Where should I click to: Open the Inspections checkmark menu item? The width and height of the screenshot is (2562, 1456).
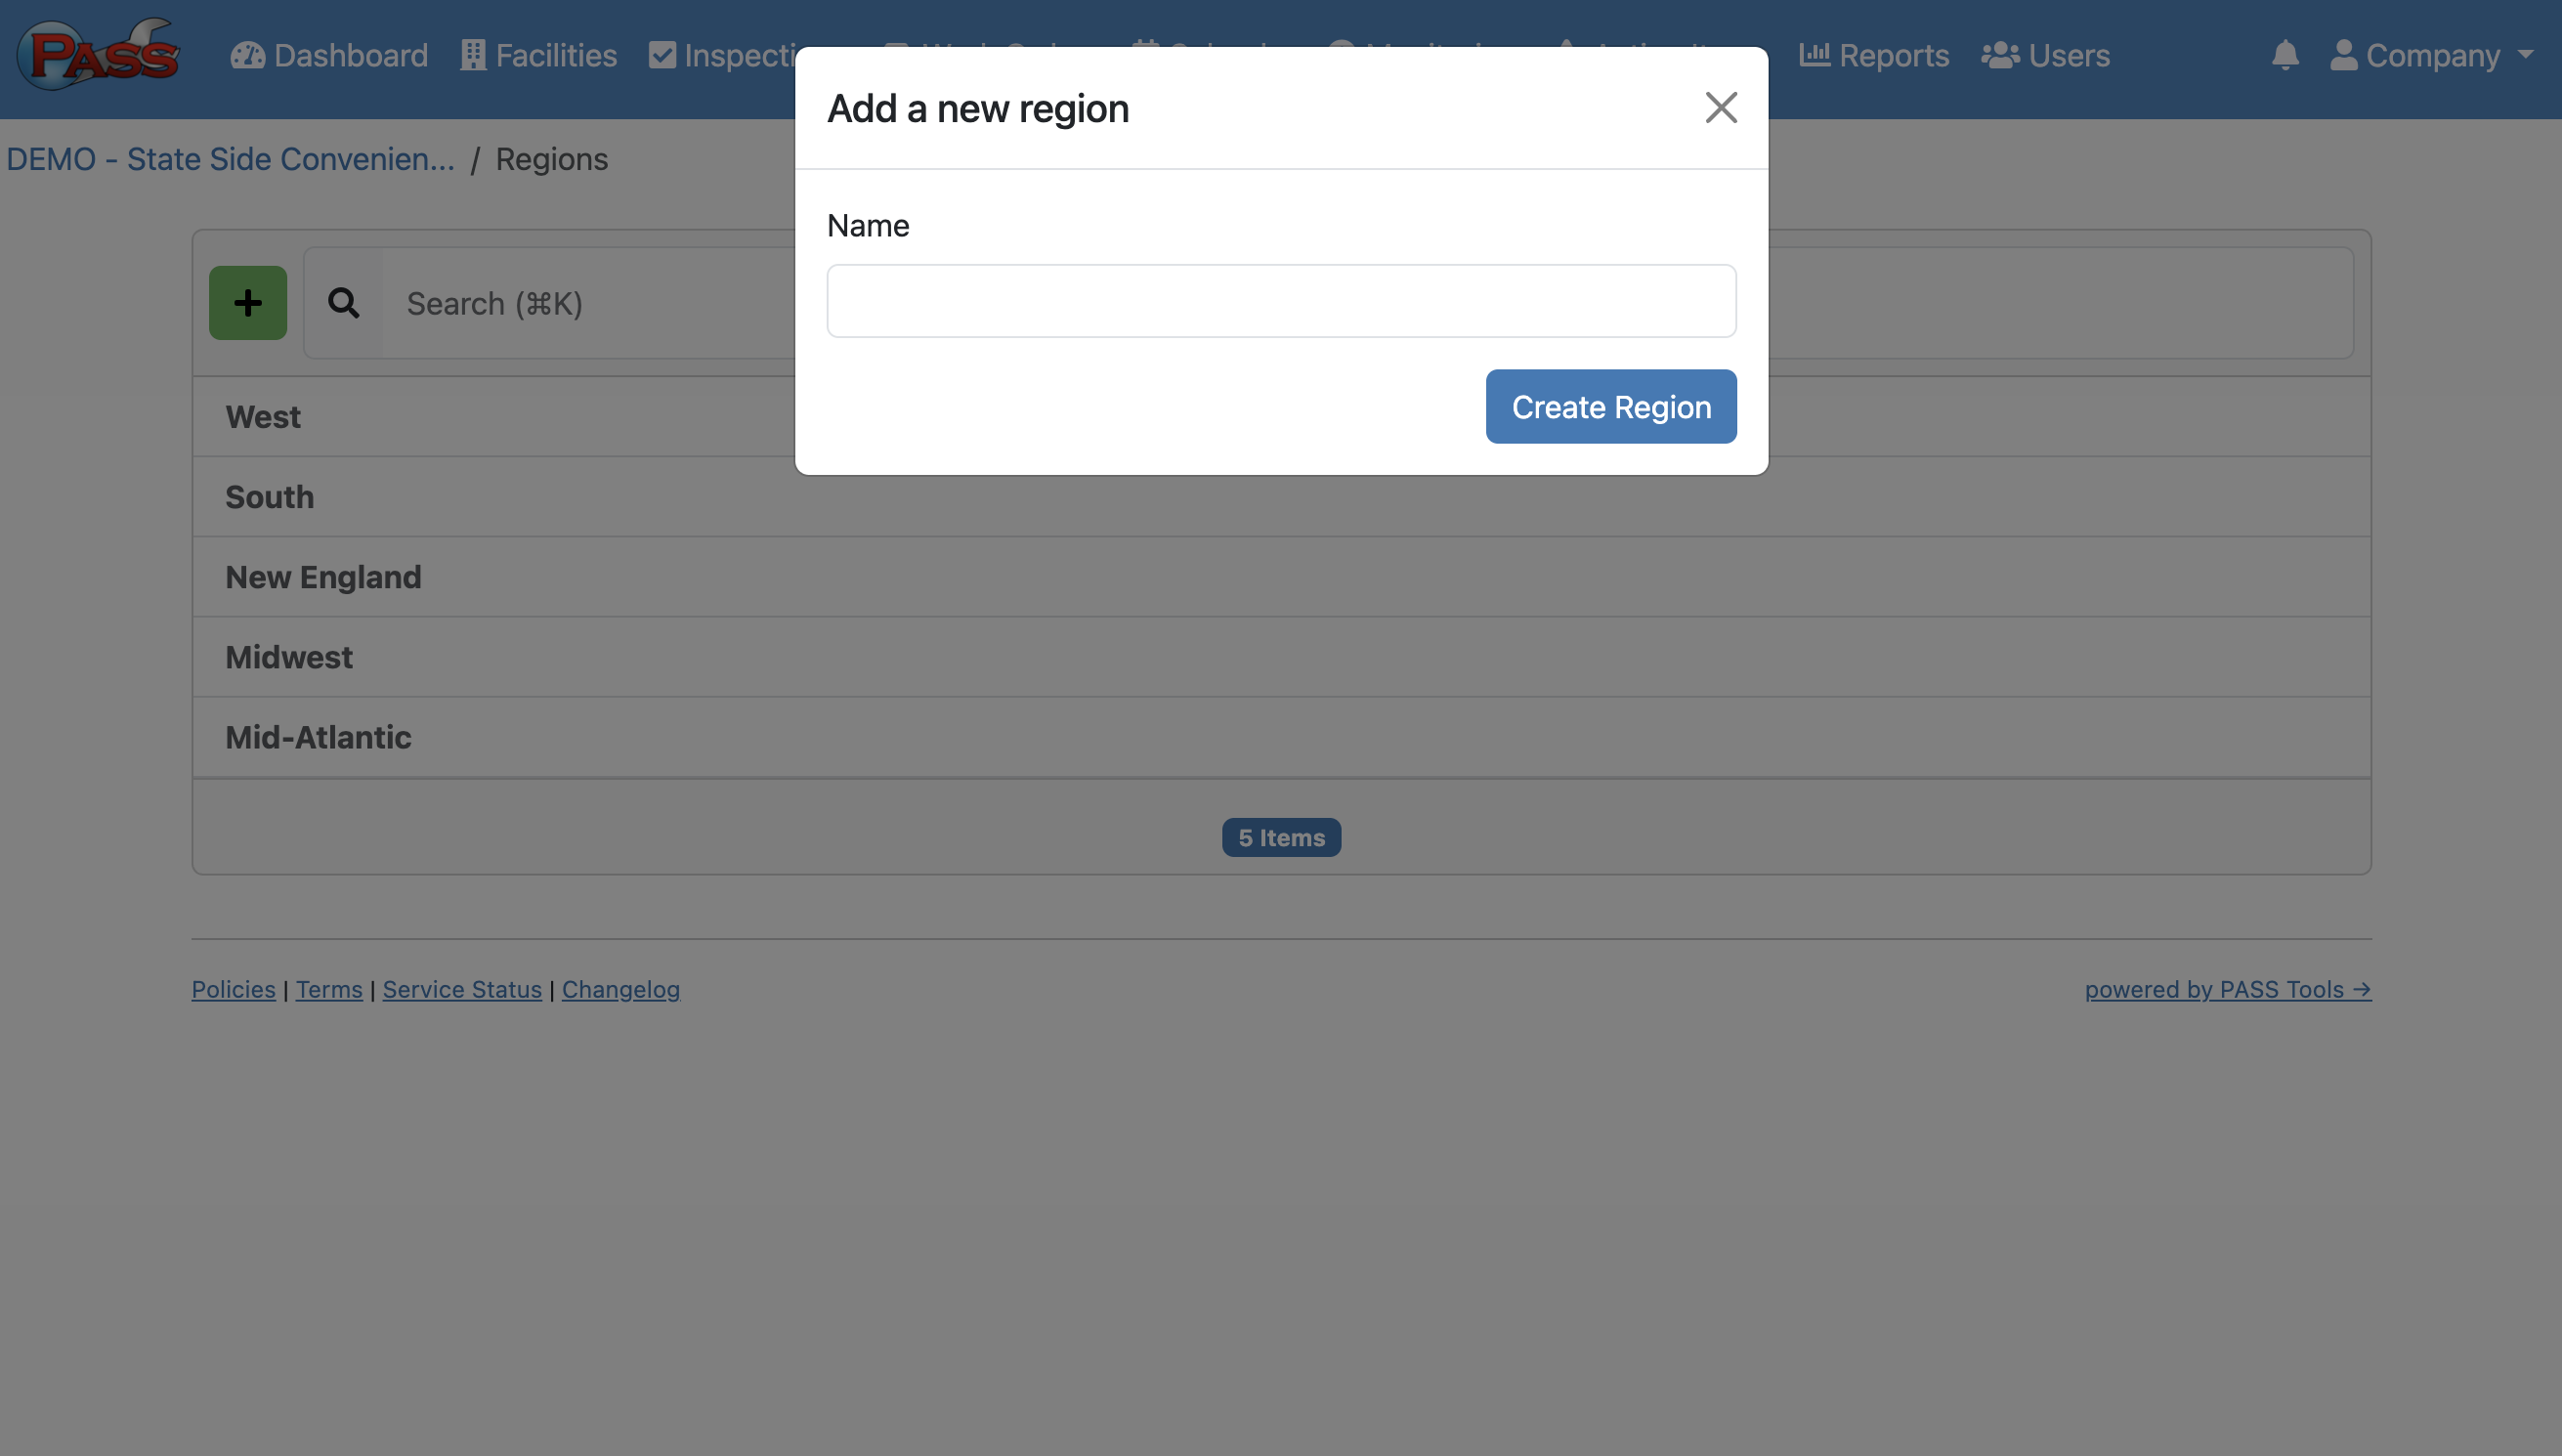click(x=722, y=55)
